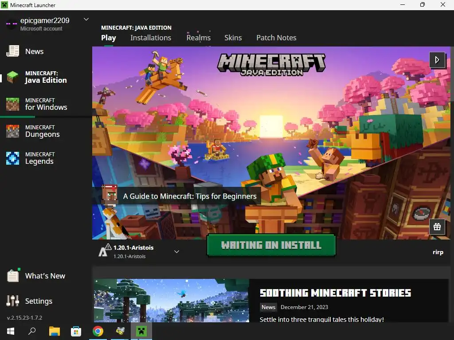454x340 pixels.
Task: Click the December 21, 2023 date text
Action: click(x=304, y=307)
